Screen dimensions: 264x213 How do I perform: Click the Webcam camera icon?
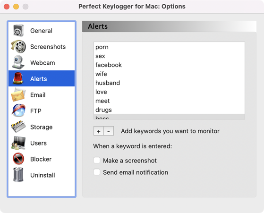tap(18, 62)
